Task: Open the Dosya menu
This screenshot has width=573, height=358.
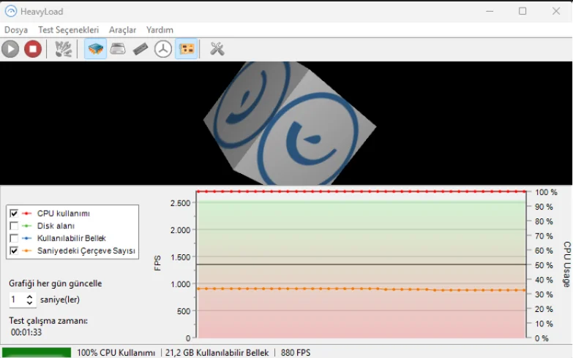Action: [x=16, y=30]
